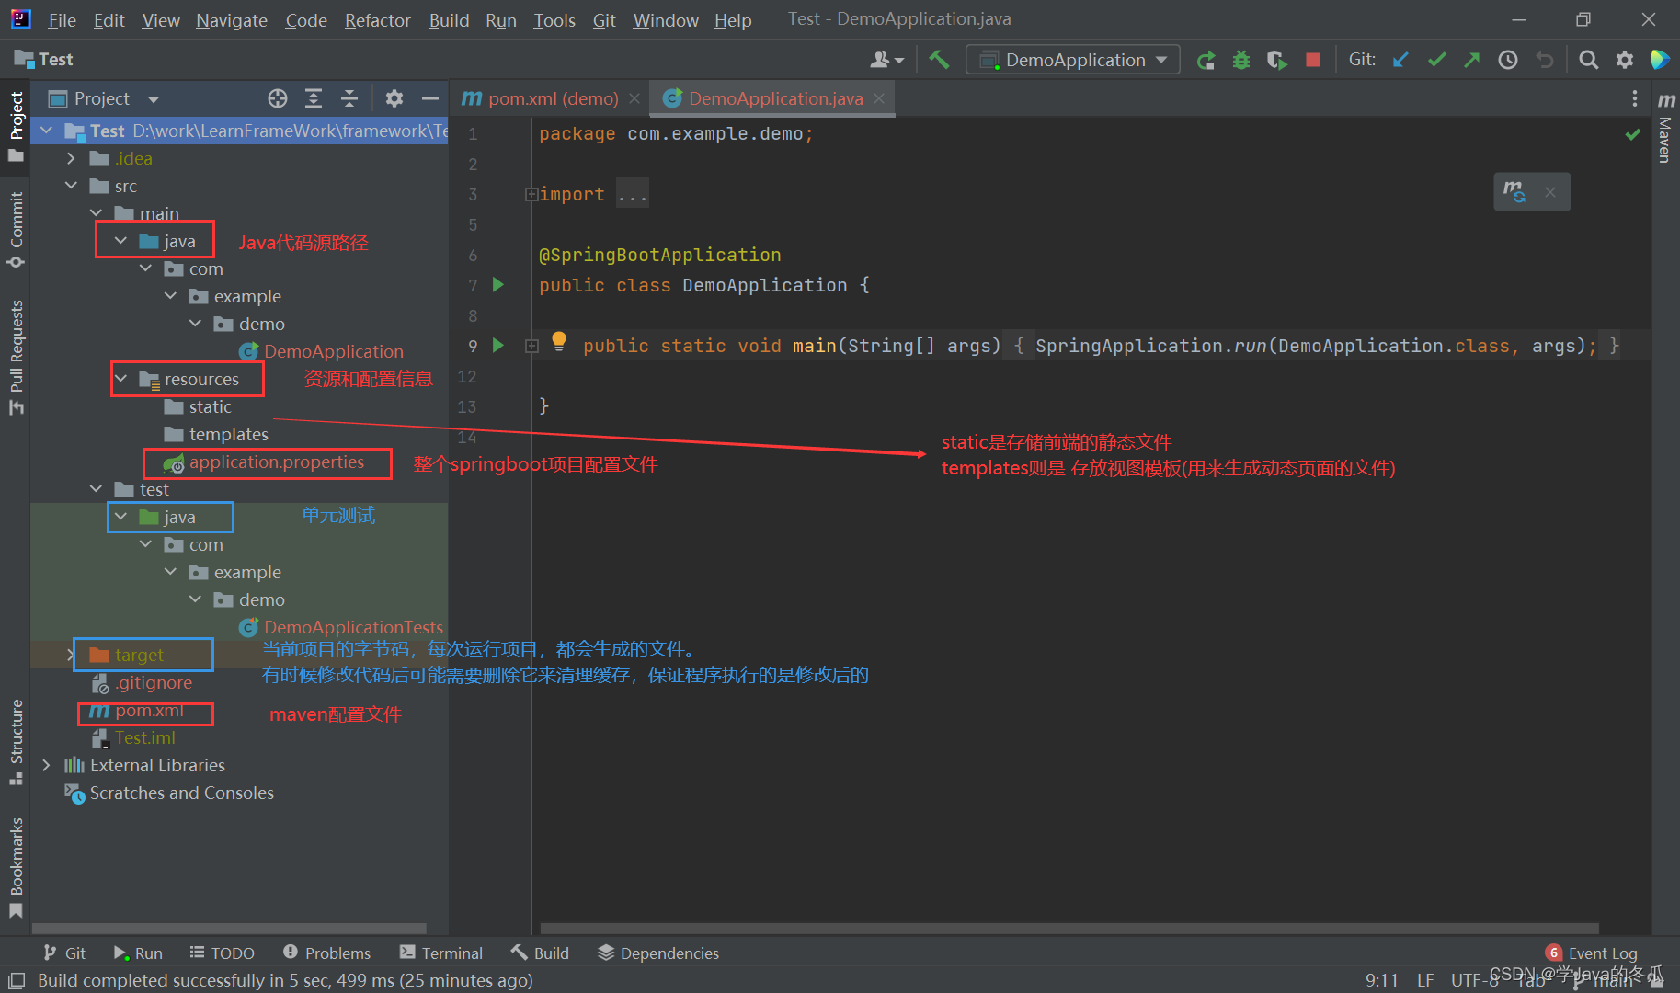This screenshot has height=993, width=1680.
Task: Open Project panel options gear
Action: [x=394, y=98]
